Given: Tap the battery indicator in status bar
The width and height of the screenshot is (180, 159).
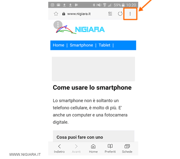Looking at the screenshot, I should [x=123, y=5].
